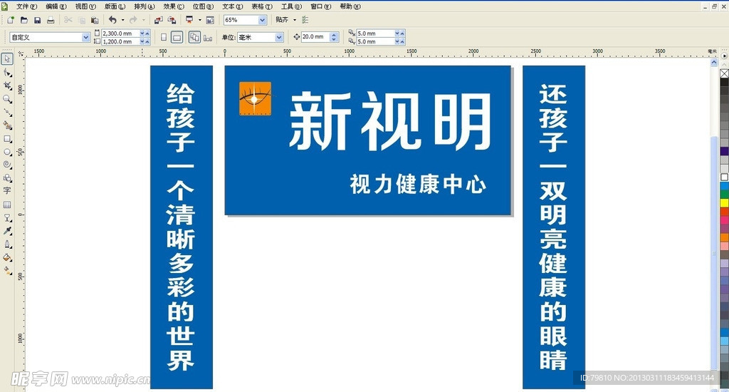Viewport: 729px width, 392px height.
Task: Select the Smart fill tool
Action: click(x=7, y=125)
